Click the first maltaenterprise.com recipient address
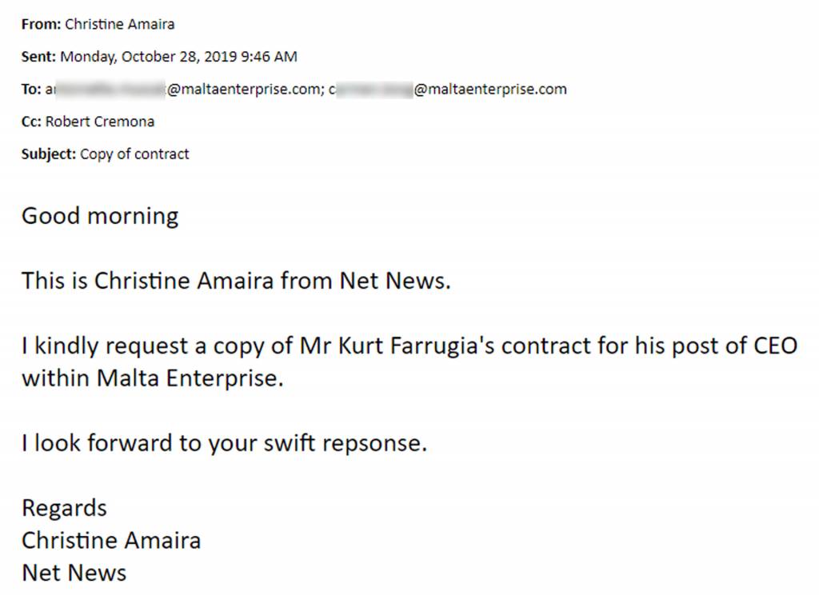Image resolution: width=819 pixels, height=600 pixels. click(185, 90)
